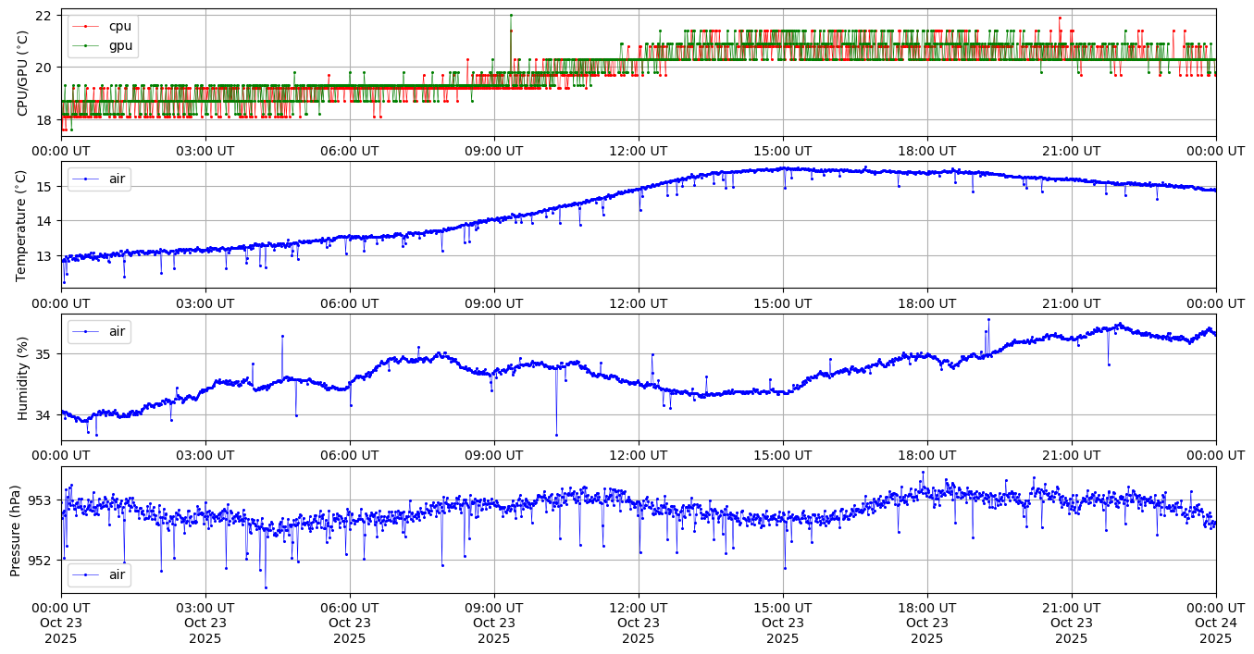Click the Oct 24 2025 date label

pos(1215,623)
